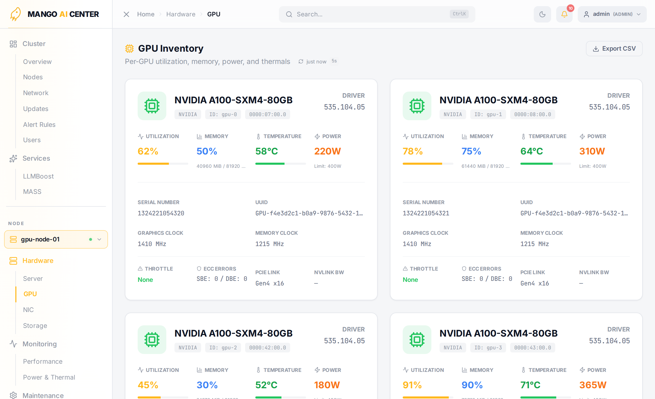Viewport: 655px width, 399px height.
Task: Click the Mango AI Center rocket logo
Action: pos(15,14)
